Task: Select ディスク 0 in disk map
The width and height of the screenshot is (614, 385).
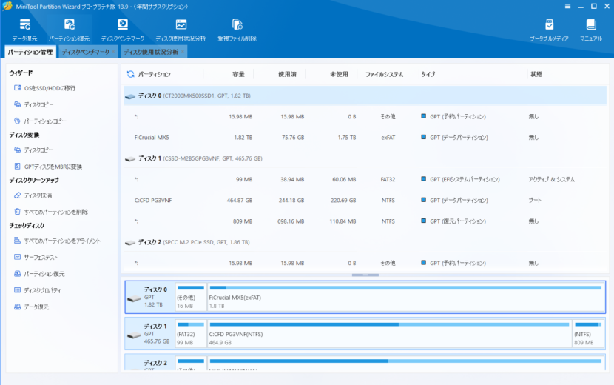Action: 150,297
